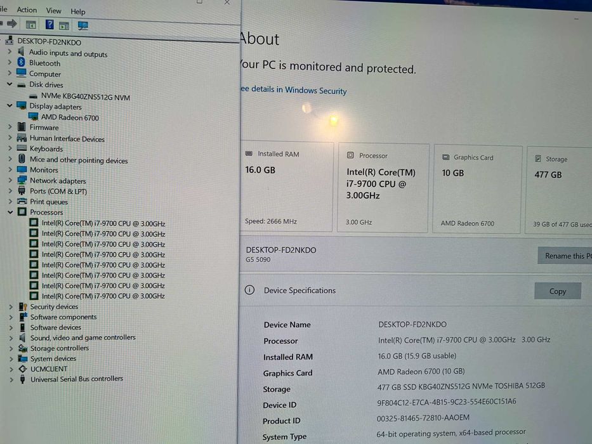Click the Firmware category icon

point(22,127)
